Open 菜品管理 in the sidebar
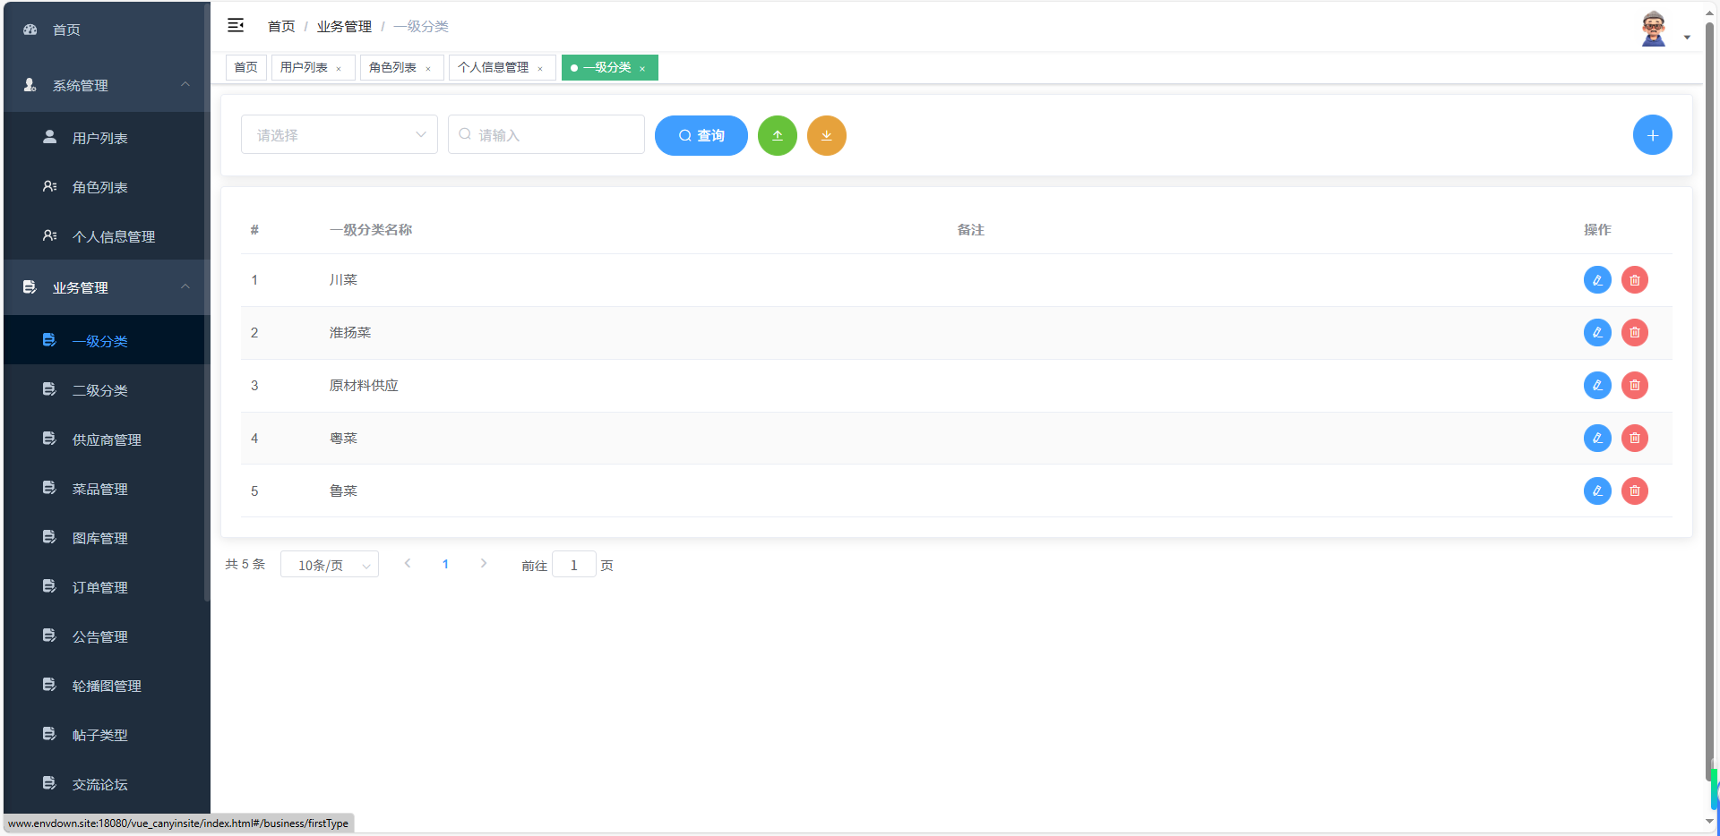1720x836 pixels. pos(100,489)
